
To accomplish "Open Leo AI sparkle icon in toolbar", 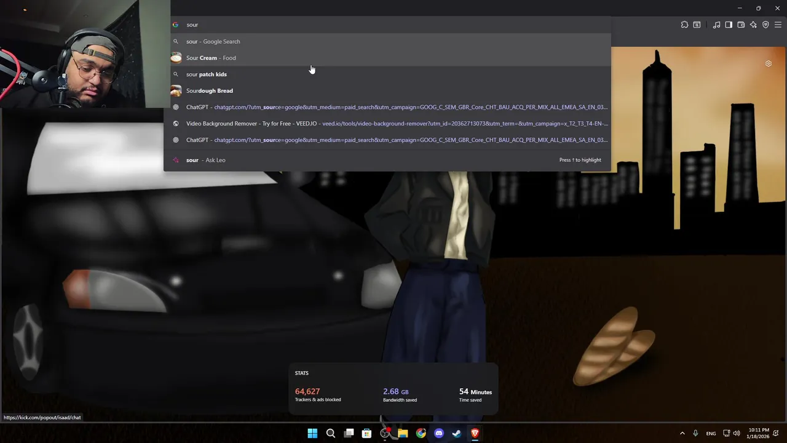I will 753,25.
